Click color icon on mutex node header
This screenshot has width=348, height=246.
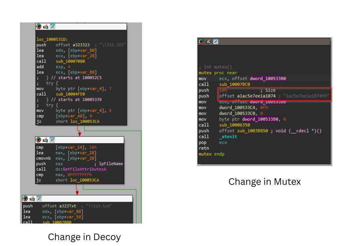[201, 42]
